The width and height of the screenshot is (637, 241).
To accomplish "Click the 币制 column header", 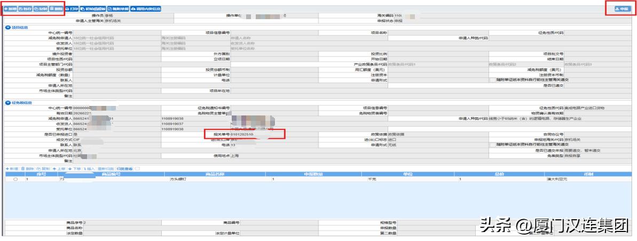I will coord(588,174).
